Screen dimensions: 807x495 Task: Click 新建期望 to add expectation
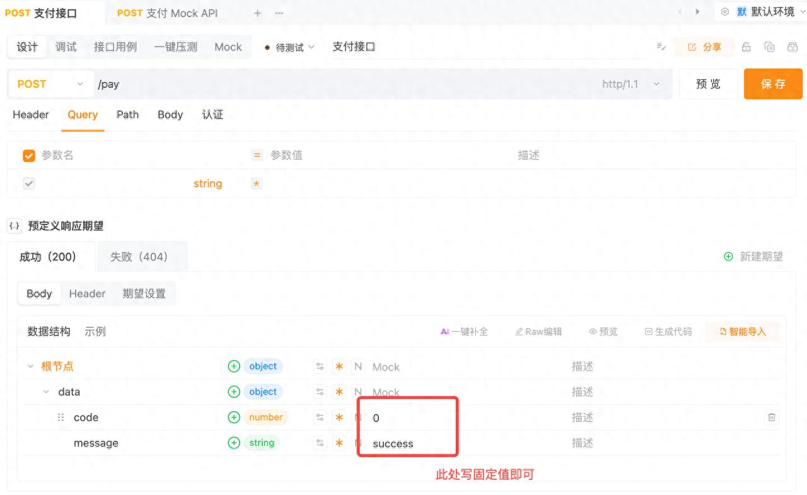point(753,257)
